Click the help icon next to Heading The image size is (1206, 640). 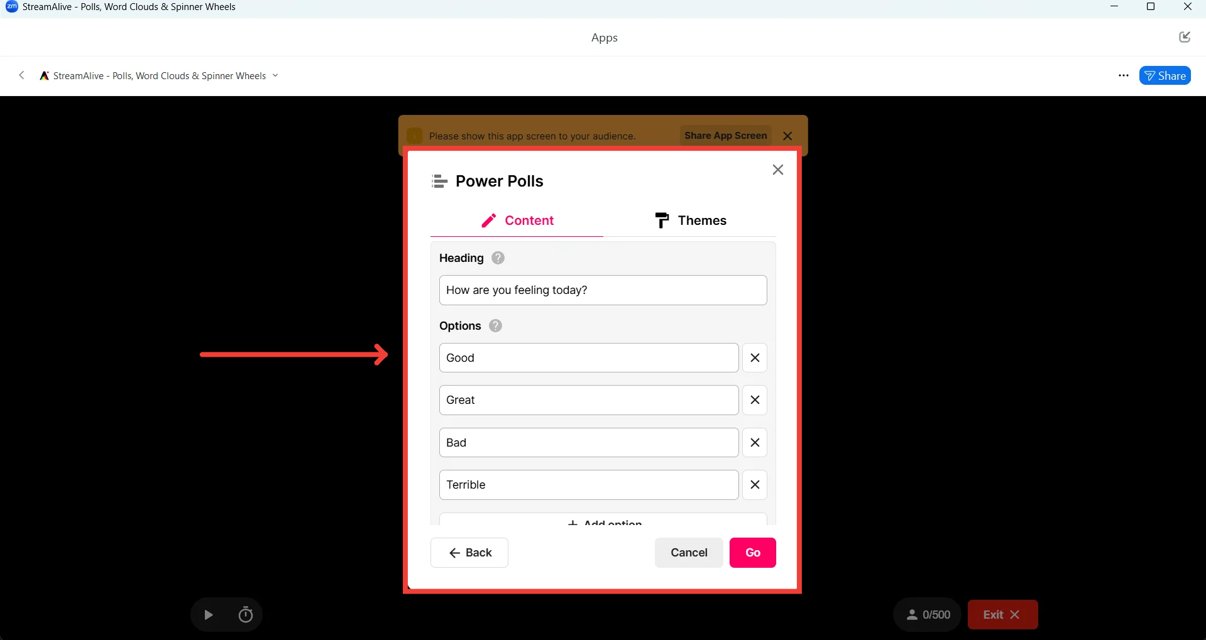coord(498,258)
